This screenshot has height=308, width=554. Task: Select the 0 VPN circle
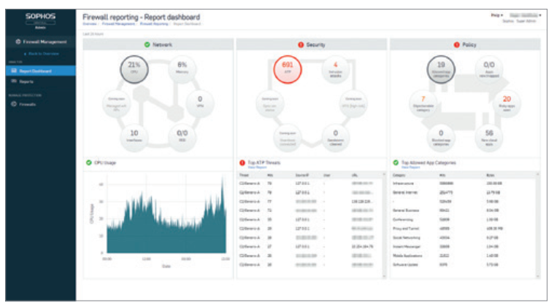tap(200, 103)
